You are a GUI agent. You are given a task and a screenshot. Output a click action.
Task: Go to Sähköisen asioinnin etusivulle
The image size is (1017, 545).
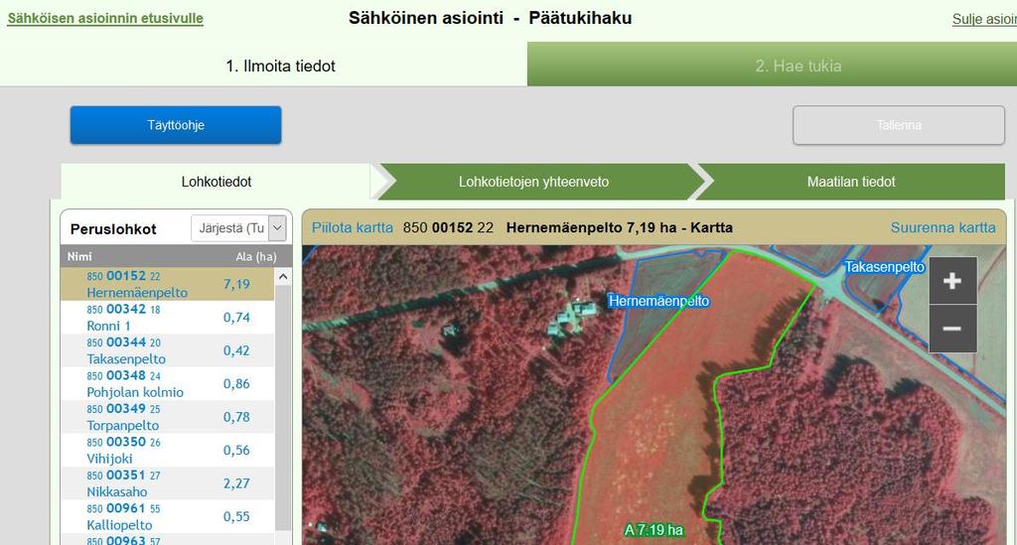105,18
